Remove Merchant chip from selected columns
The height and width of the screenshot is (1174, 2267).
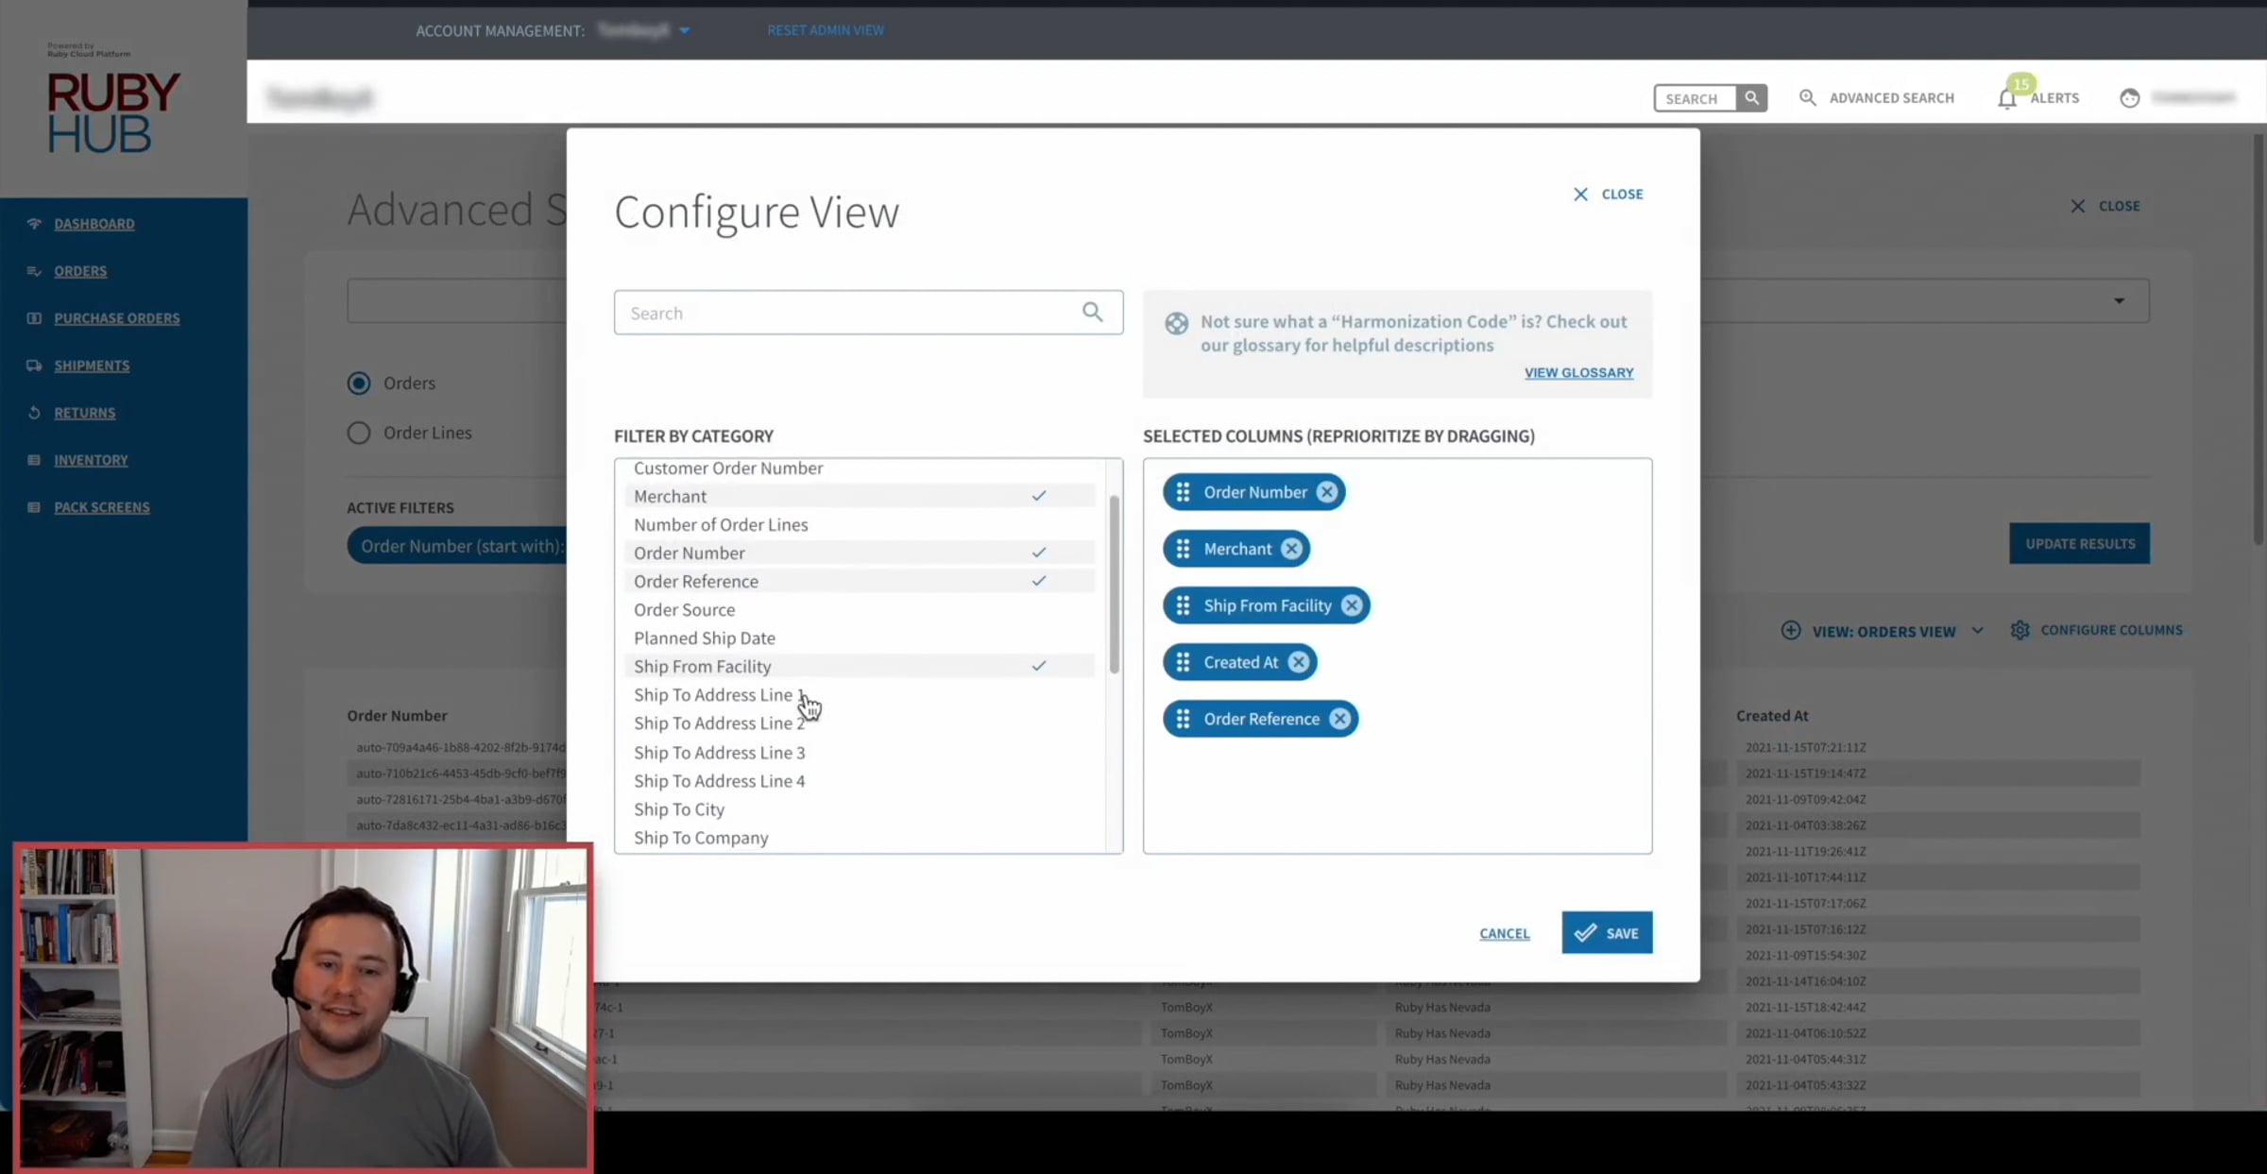(1291, 549)
